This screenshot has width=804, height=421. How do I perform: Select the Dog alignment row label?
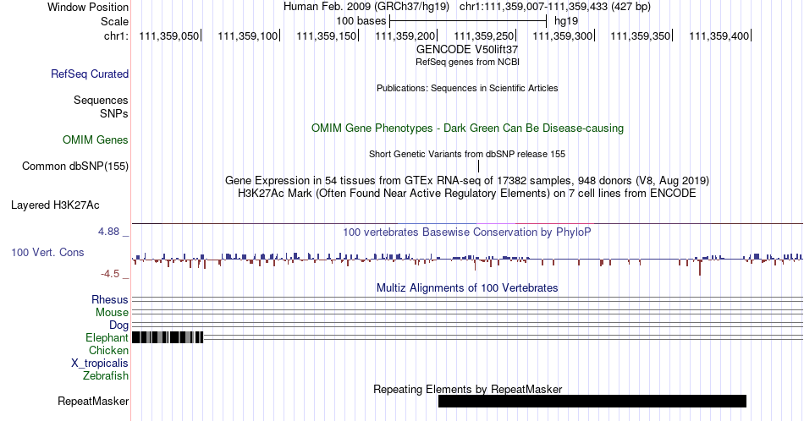pos(118,325)
